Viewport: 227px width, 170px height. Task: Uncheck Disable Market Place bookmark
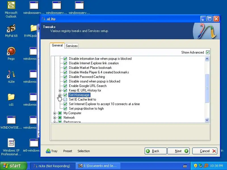(65, 68)
